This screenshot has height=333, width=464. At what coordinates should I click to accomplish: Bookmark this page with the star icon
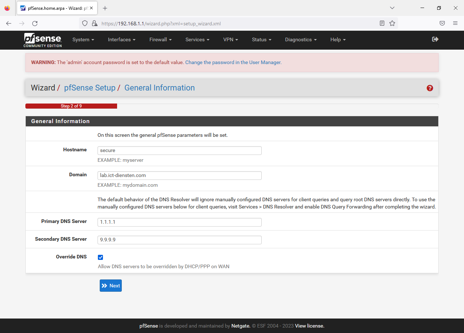(392, 23)
